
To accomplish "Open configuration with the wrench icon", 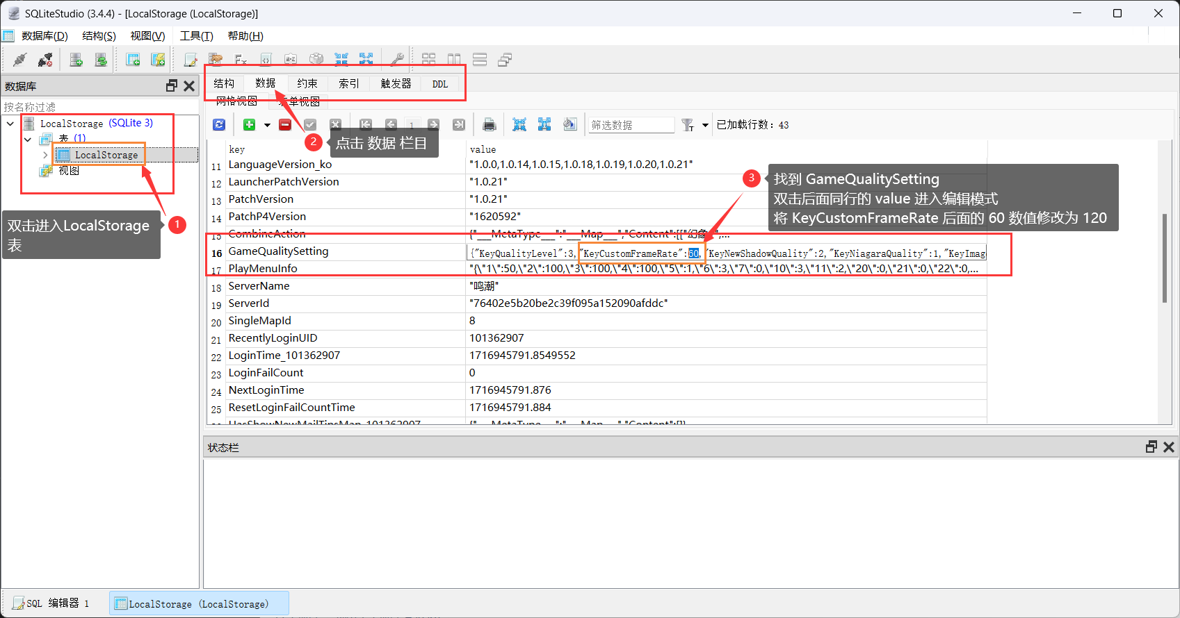I will 397,60.
